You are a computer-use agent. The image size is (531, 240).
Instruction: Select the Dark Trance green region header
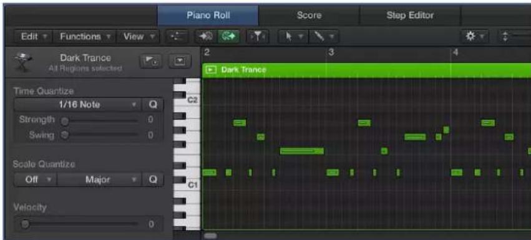[x=366, y=70]
